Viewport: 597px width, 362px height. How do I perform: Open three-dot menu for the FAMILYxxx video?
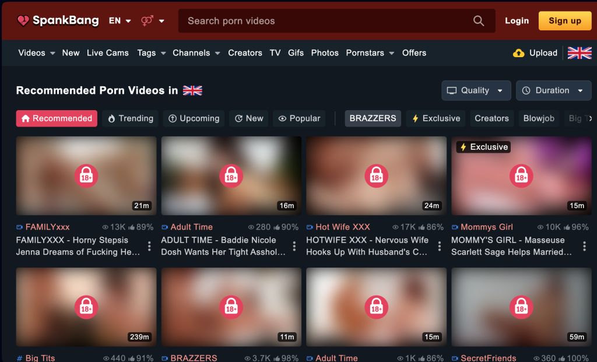pyautogui.click(x=149, y=246)
